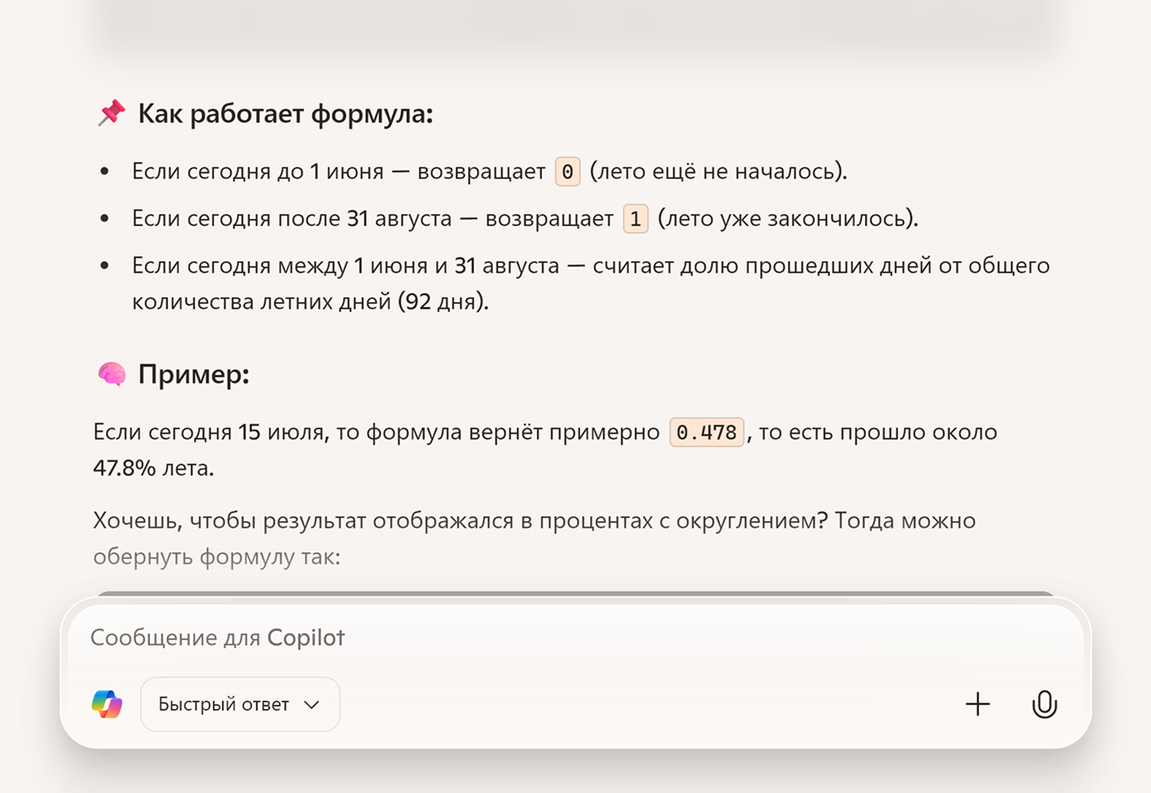This screenshot has width=1151, height=793.
Task: Start voice input with microphone icon
Action: tap(1044, 704)
